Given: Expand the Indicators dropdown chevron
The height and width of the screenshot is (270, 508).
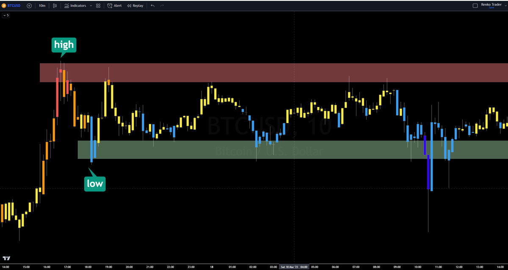Looking at the screenshot, I should [x=90, y=6].
